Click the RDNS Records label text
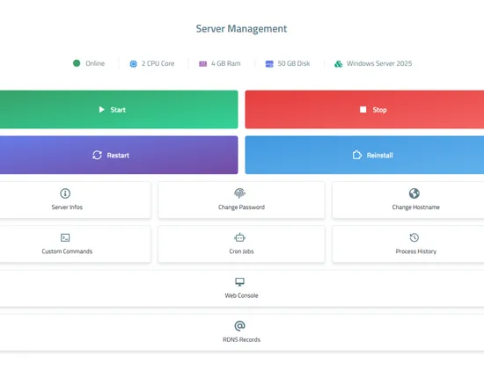The width and height of the screenshot is (484, 378). pyautogui.click(x=241, y=339)
